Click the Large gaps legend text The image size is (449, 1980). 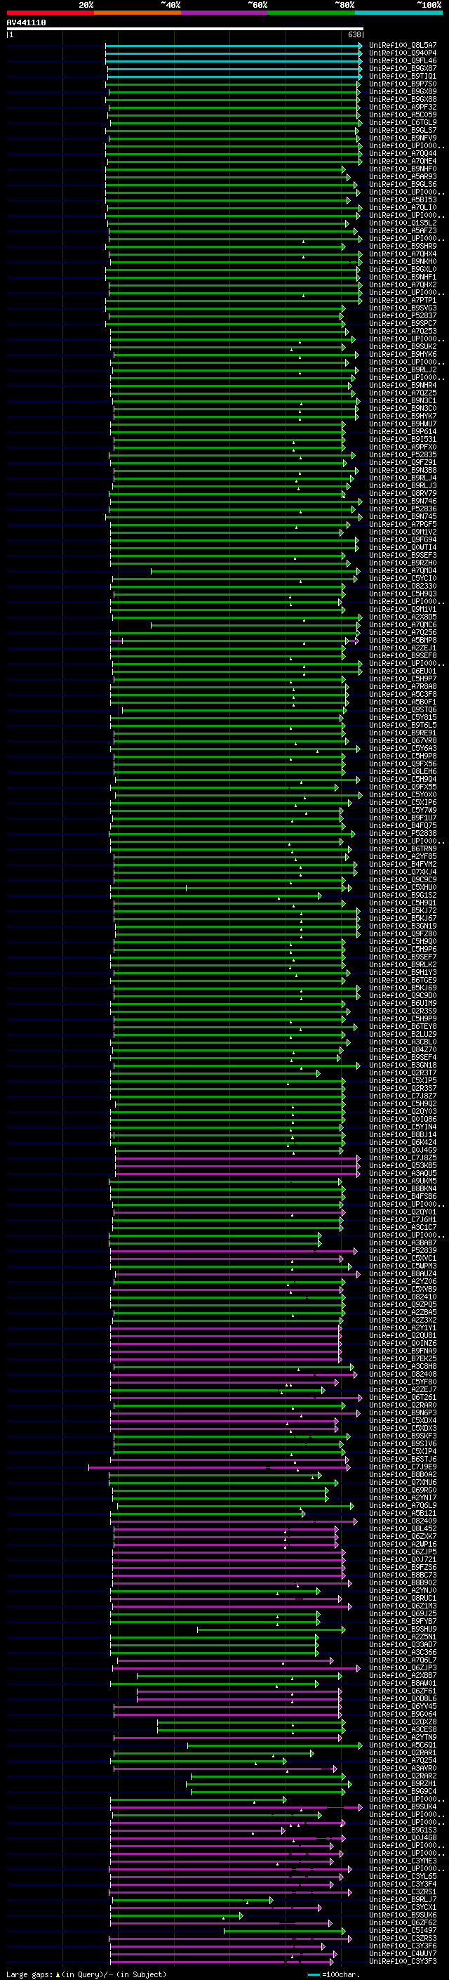(x=86, y=1974)
